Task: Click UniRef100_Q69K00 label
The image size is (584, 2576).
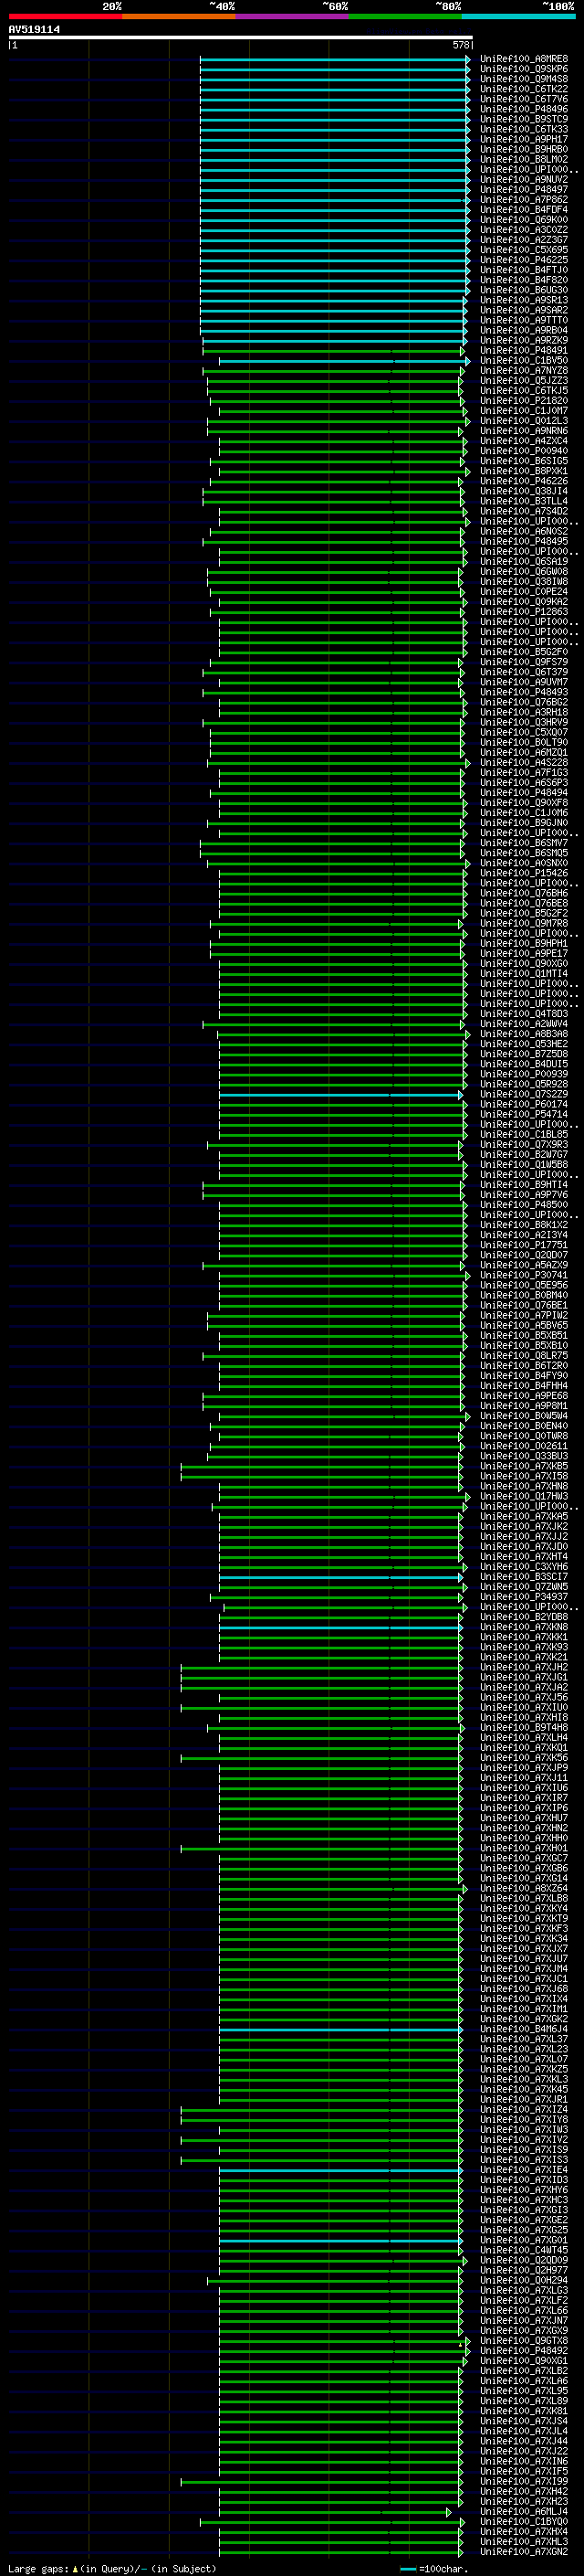Action: (523, 220)
